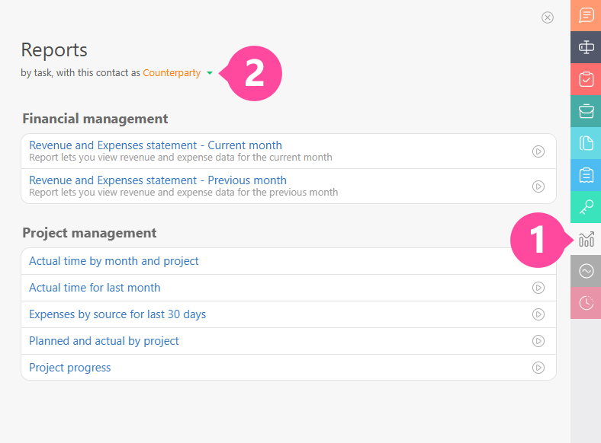
Task: Select the Reports chart icon in sidebar
Action: [586, 240]
